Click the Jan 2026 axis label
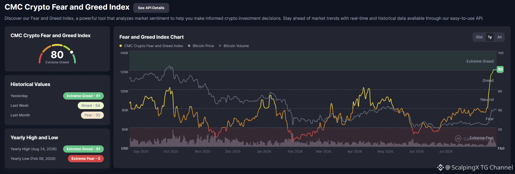The height and width of the screenshot is (174, 515). [264, 151]
